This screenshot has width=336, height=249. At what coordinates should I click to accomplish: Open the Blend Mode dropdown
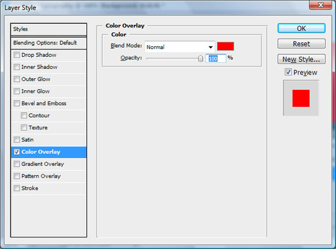click(x=180, y=47)
